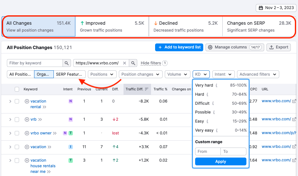
Task: Click the keyword filter search magnifier icon
Action: coord(67,63)
